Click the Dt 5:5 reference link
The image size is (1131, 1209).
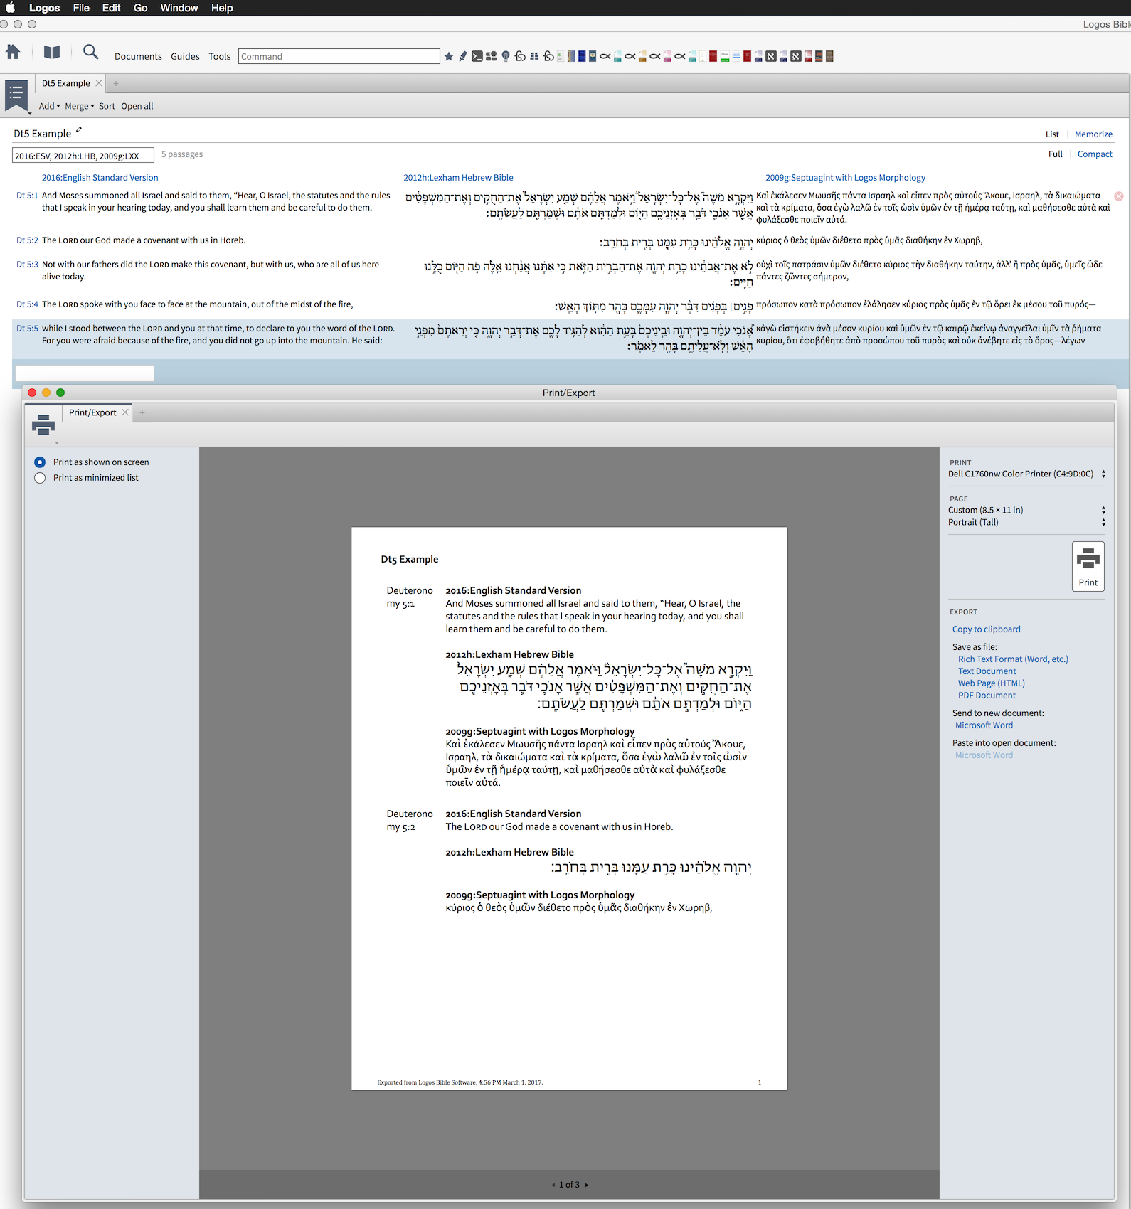(27, 329)
